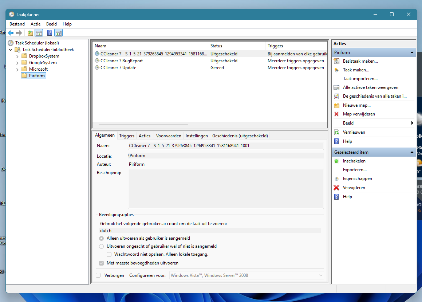Click the task list horizontal scrollbar
The width and height of the screenshot is (422, 302).
[x=143, y=125]
